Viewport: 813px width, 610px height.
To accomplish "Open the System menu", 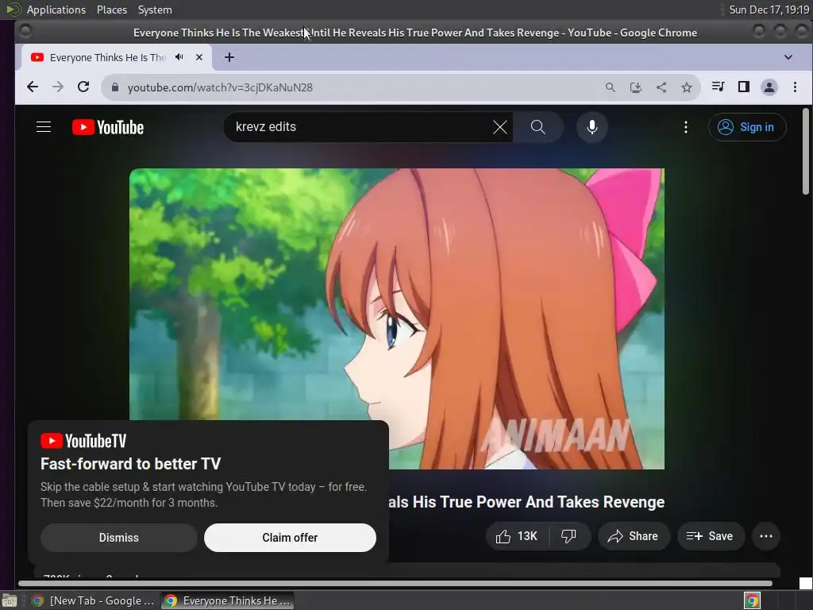I will pyautogui.click(x=155, y=10).
